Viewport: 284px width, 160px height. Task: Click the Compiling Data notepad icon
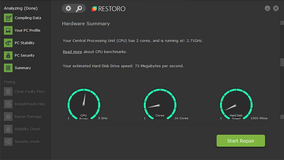click(8, 18)
